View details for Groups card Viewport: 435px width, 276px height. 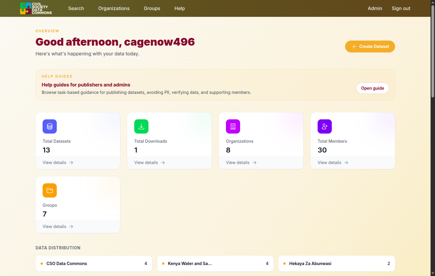pyautogui.click(x=58, y=227)
